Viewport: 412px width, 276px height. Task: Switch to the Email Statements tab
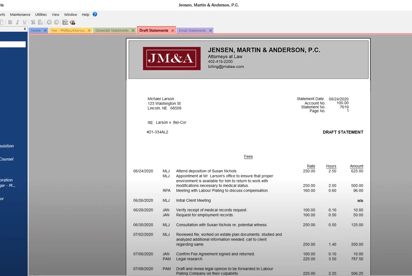tap(192, 30)
